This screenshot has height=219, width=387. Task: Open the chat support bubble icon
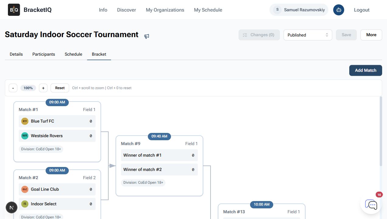tap(371, 204)
